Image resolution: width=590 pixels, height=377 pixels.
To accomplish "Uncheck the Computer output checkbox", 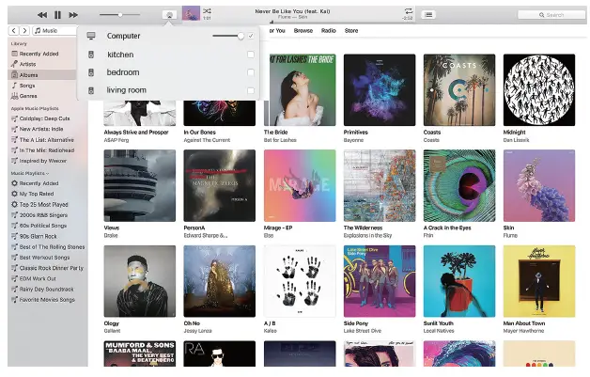I will point(251,36).
